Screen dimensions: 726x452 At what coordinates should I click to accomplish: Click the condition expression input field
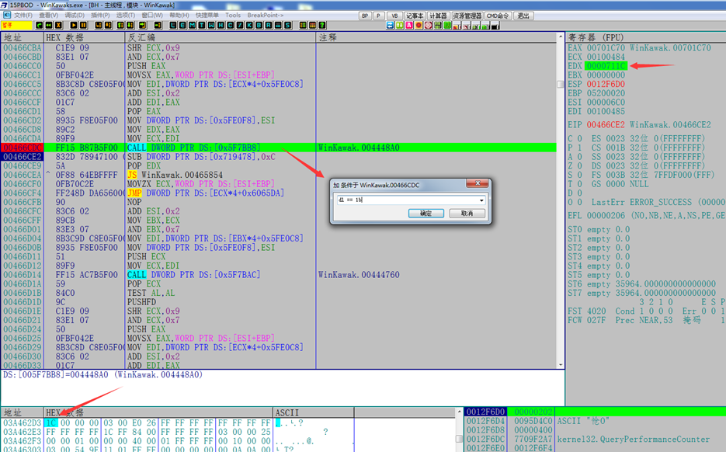click(408, 200)
